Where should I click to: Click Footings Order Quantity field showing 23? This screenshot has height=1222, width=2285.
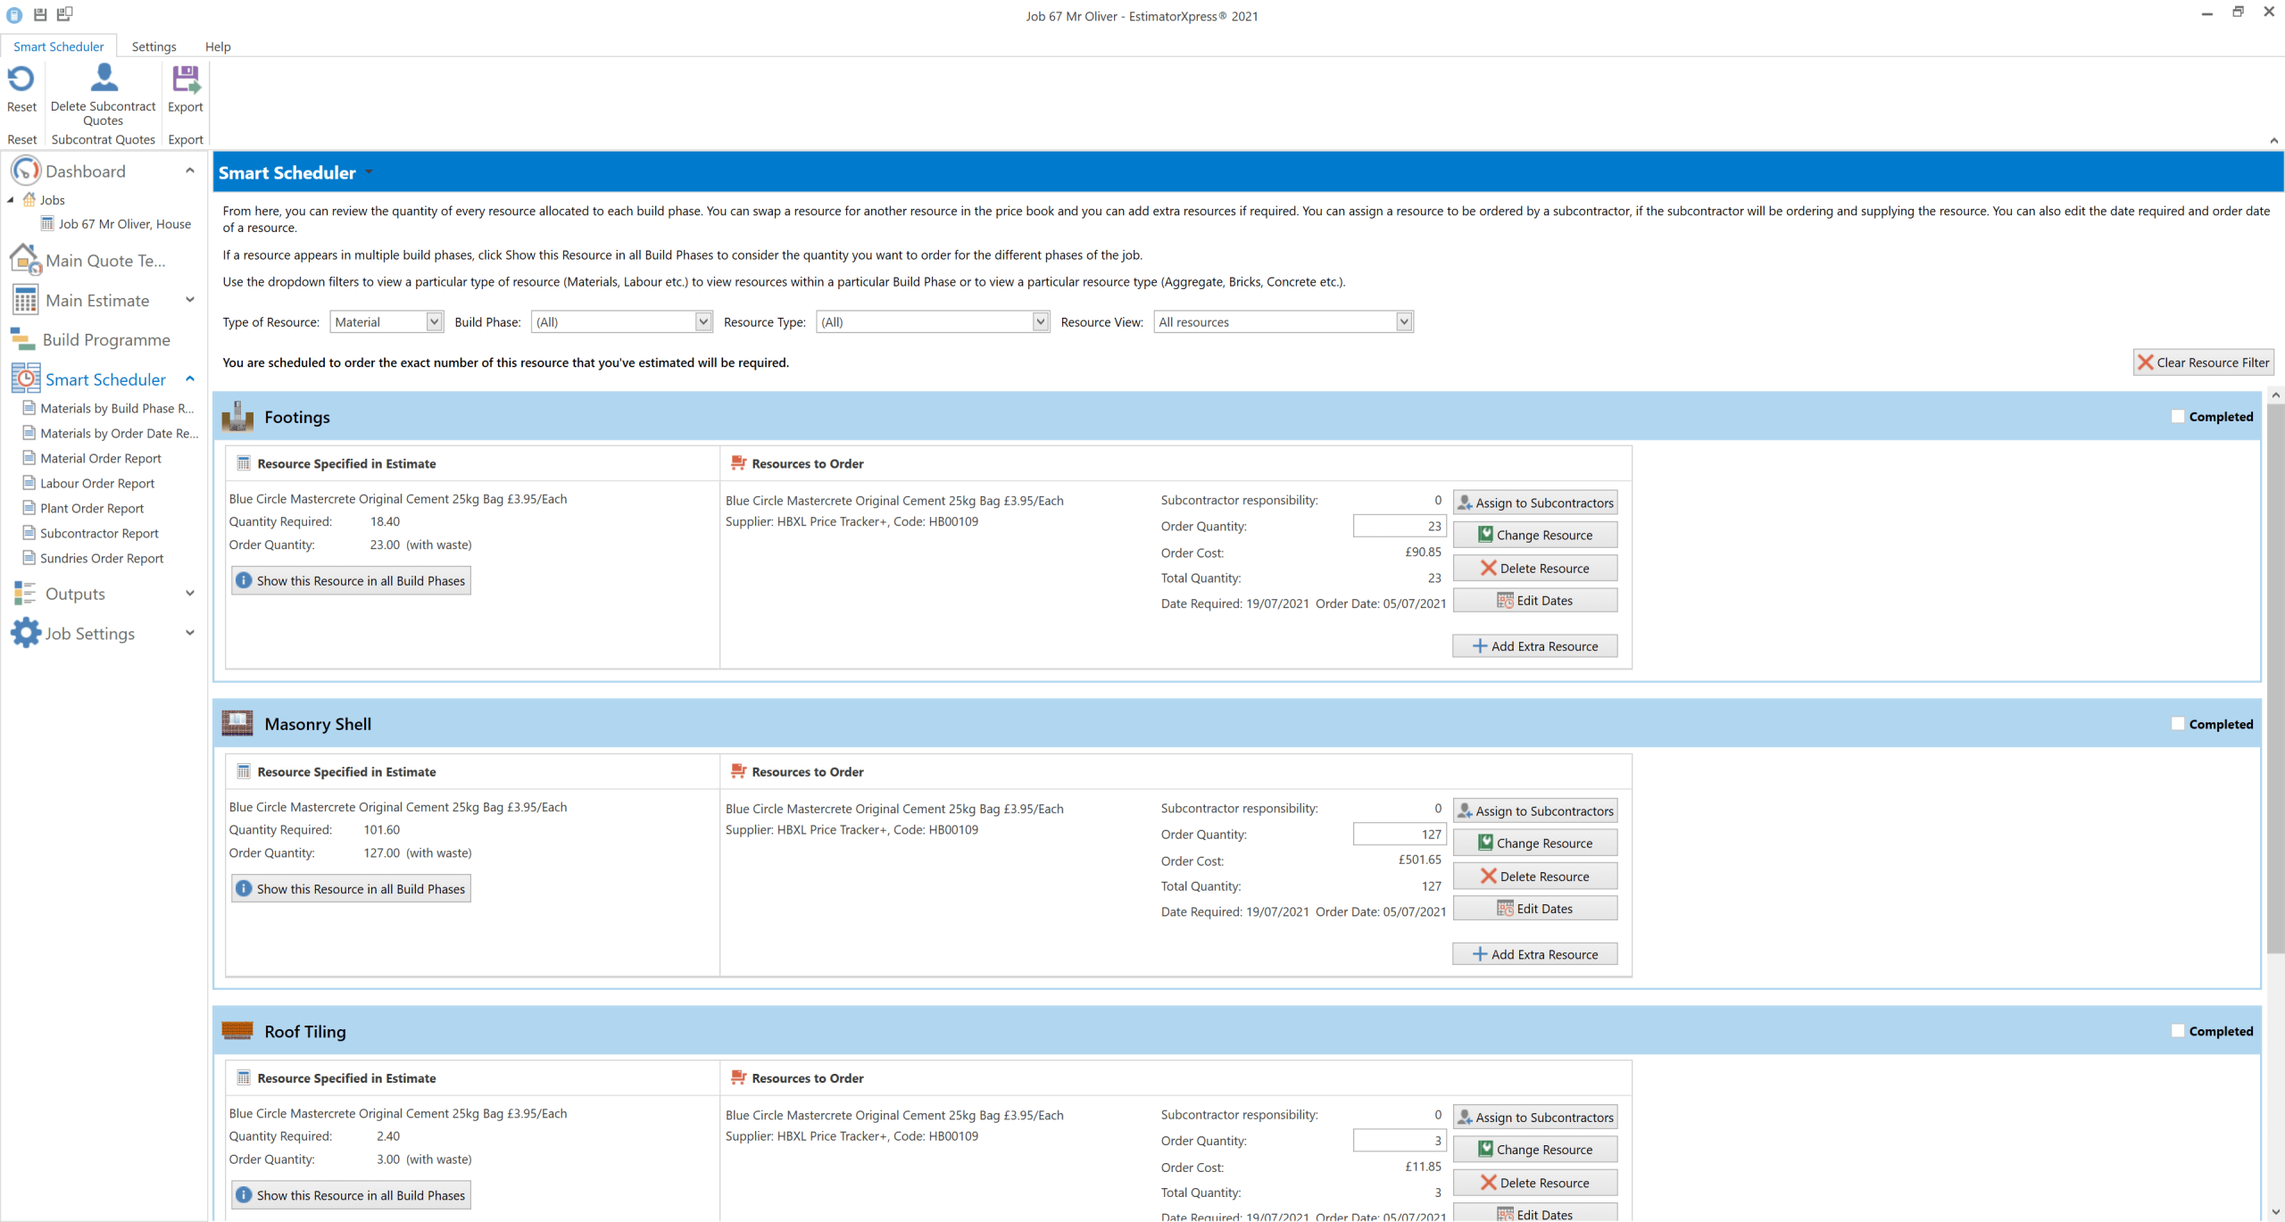point(1400,526)
